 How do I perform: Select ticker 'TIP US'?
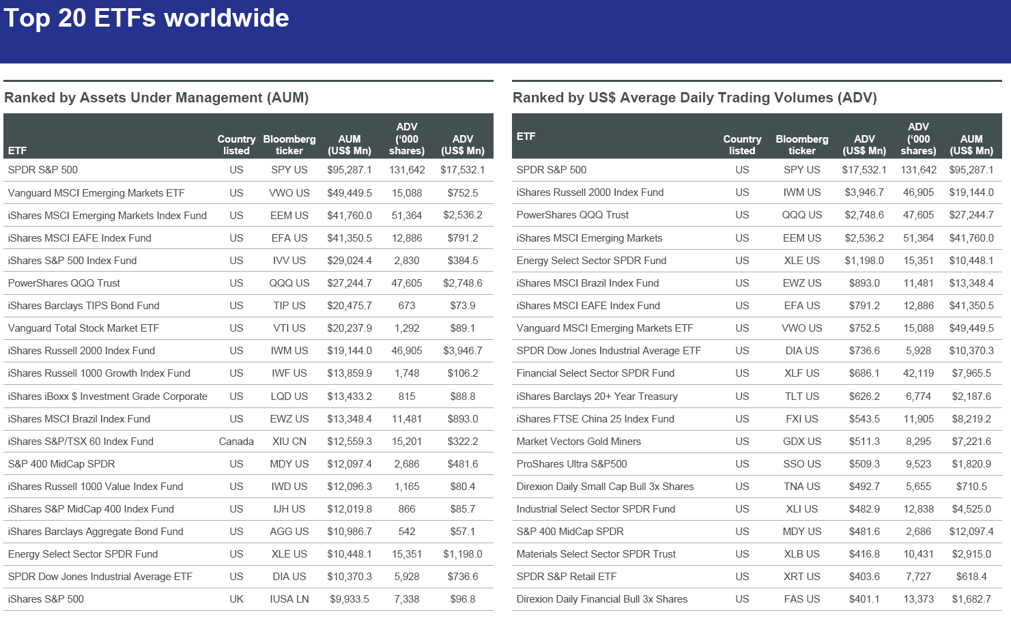coord(289,306)
